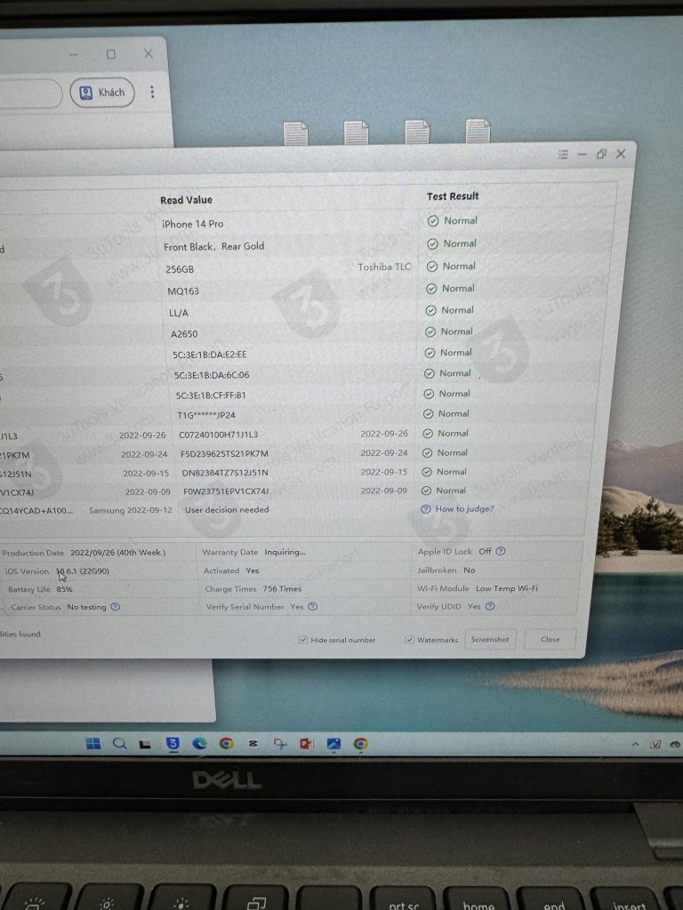Minimize the browser window
This screenshot has width=683, height=910.
(x=74, y=54)
